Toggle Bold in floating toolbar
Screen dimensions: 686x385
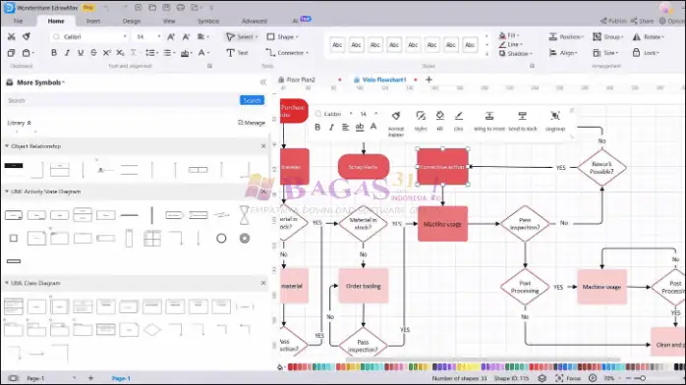pyautogui.click(x=317, y=127)
